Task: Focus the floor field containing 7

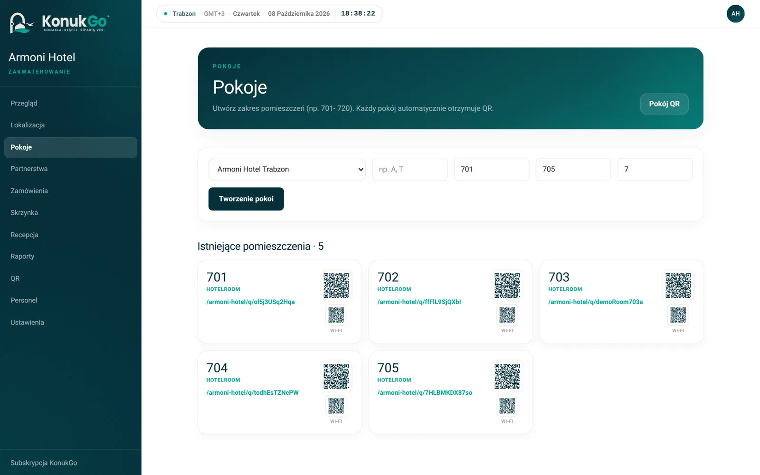Action: [x=655, y=170]
